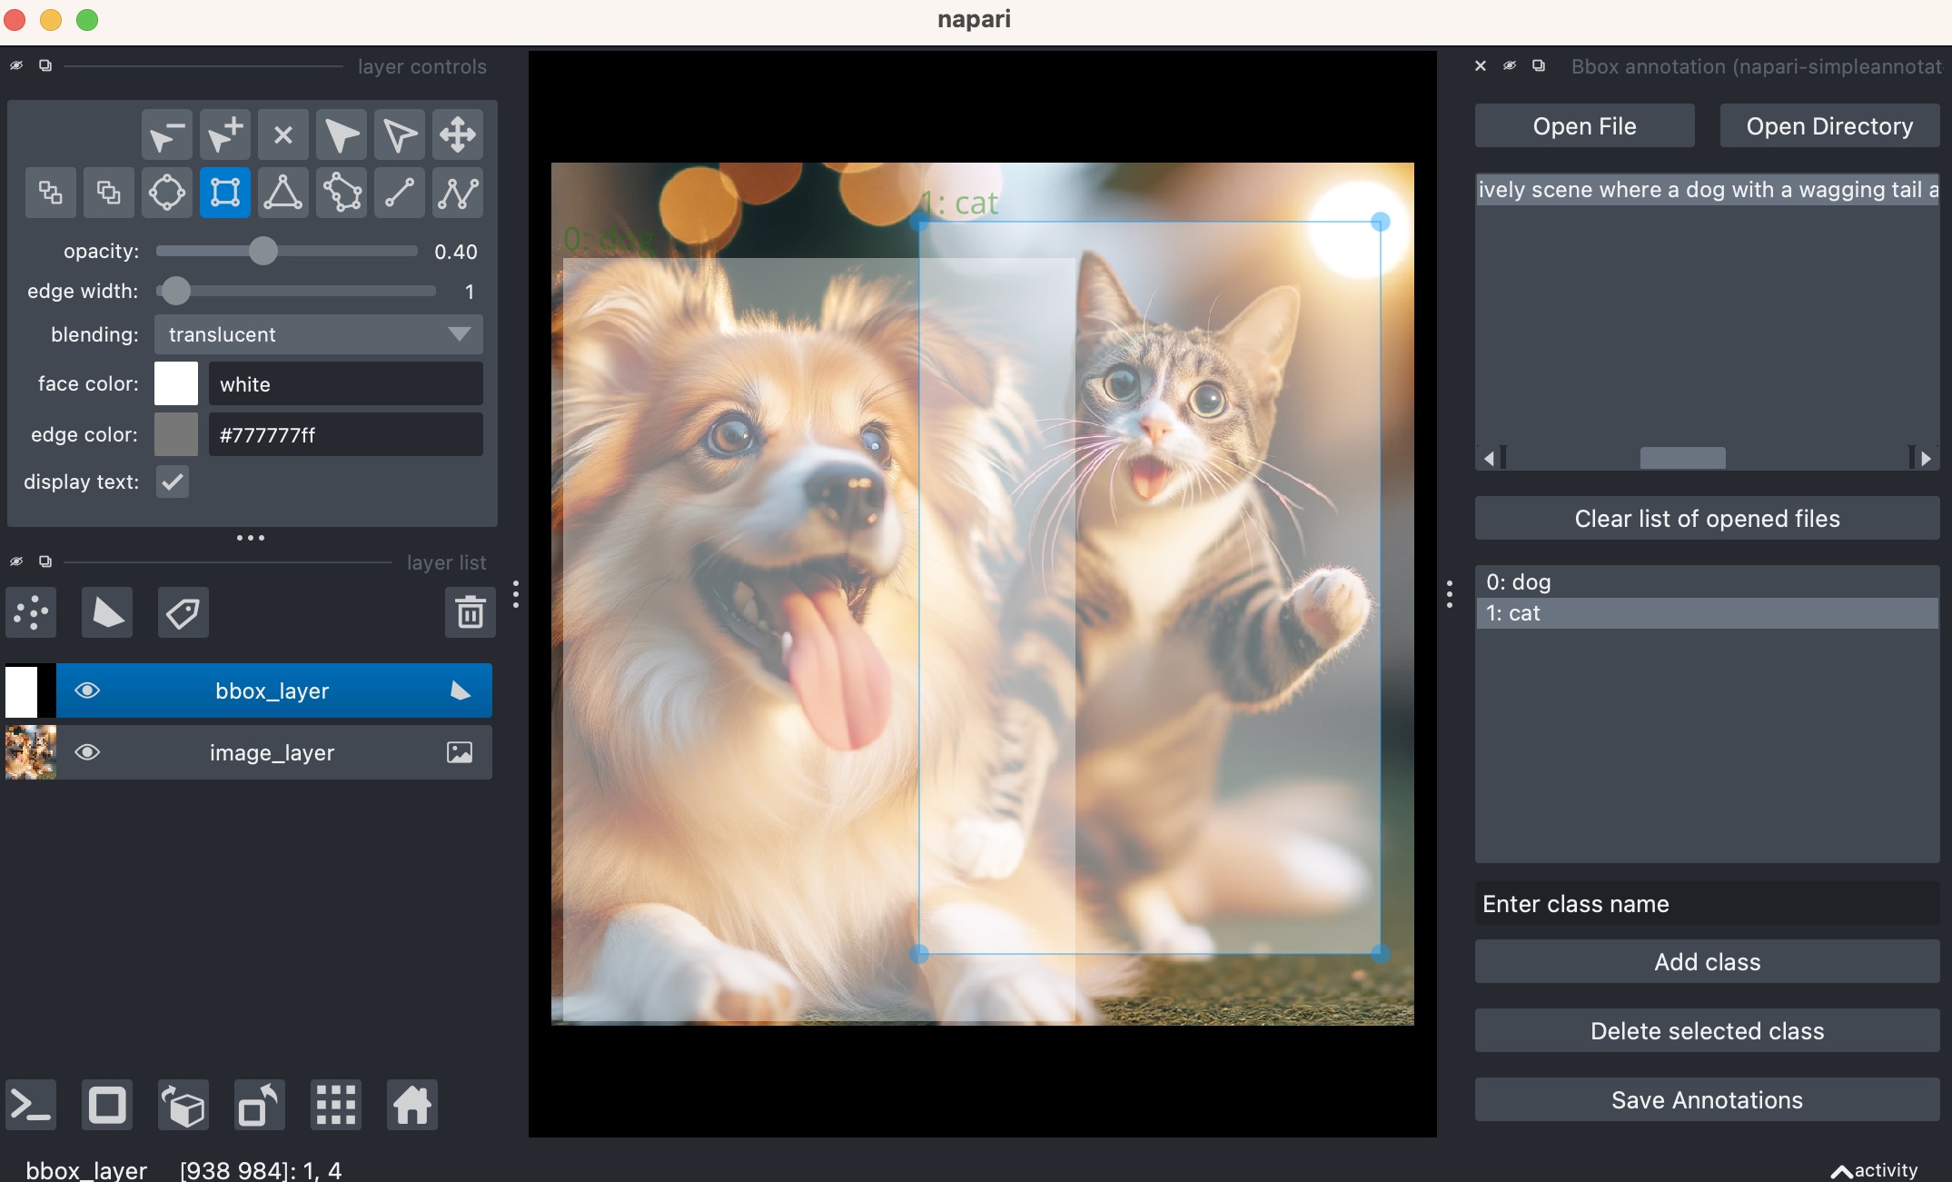Open the blending mode dropdown
1952x1182 pixels.
click(318, 334)
